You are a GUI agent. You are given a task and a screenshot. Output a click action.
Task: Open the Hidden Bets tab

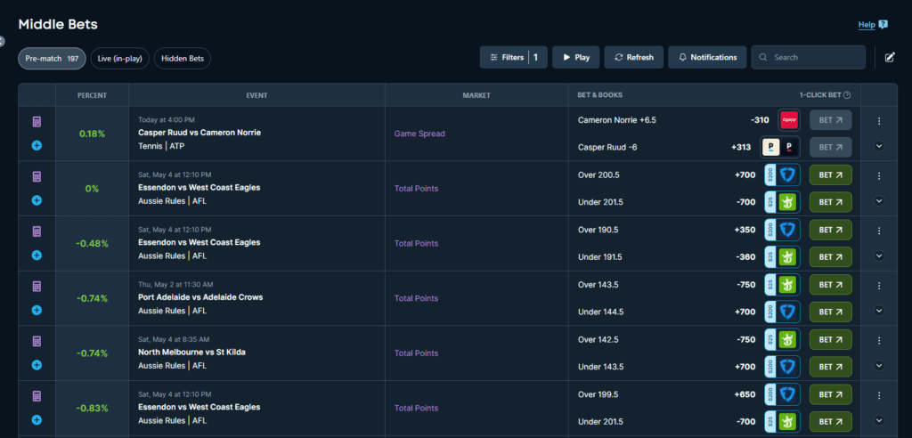pos(182,58)
